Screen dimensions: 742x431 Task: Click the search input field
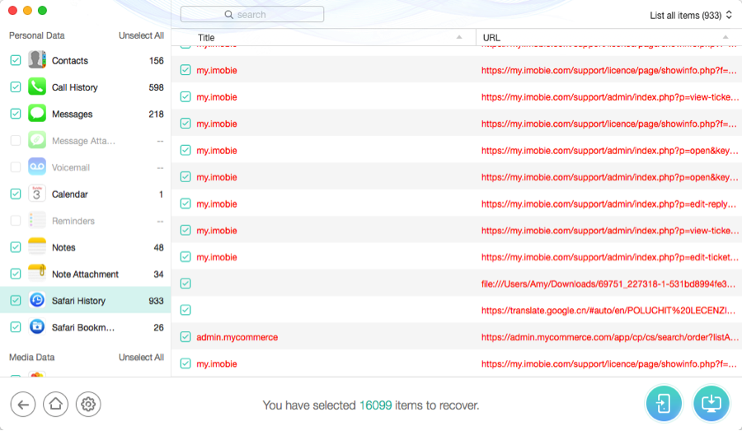click(252, 15)
